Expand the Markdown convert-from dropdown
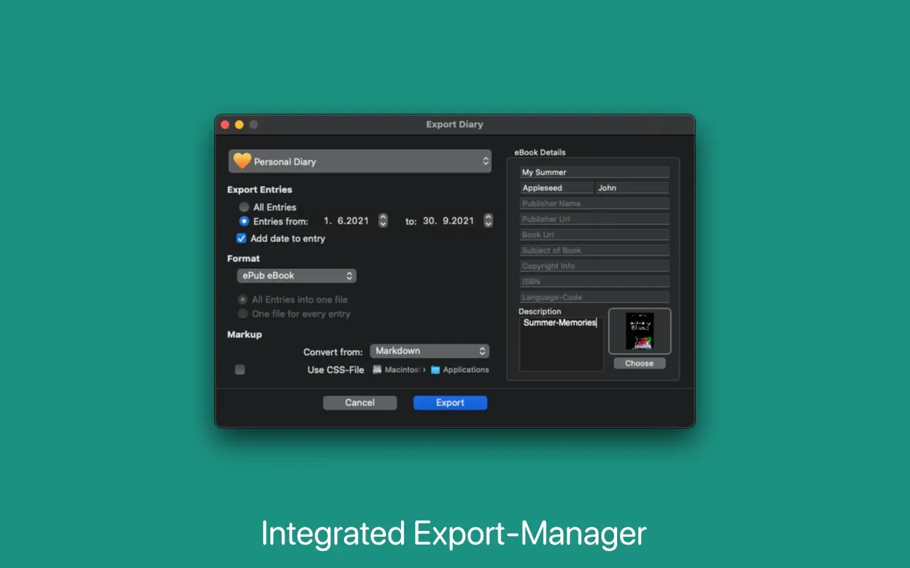The height and width of the screenshot is (568, 910). pos(429,351)
